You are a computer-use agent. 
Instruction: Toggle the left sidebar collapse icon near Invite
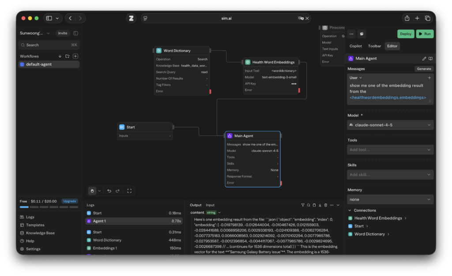point(75,33)
